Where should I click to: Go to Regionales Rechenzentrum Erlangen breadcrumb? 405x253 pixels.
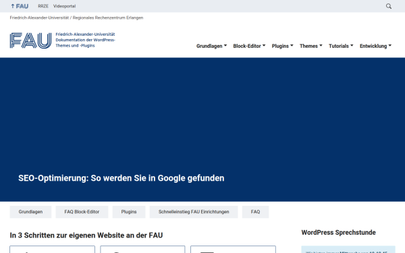[108, 18]
